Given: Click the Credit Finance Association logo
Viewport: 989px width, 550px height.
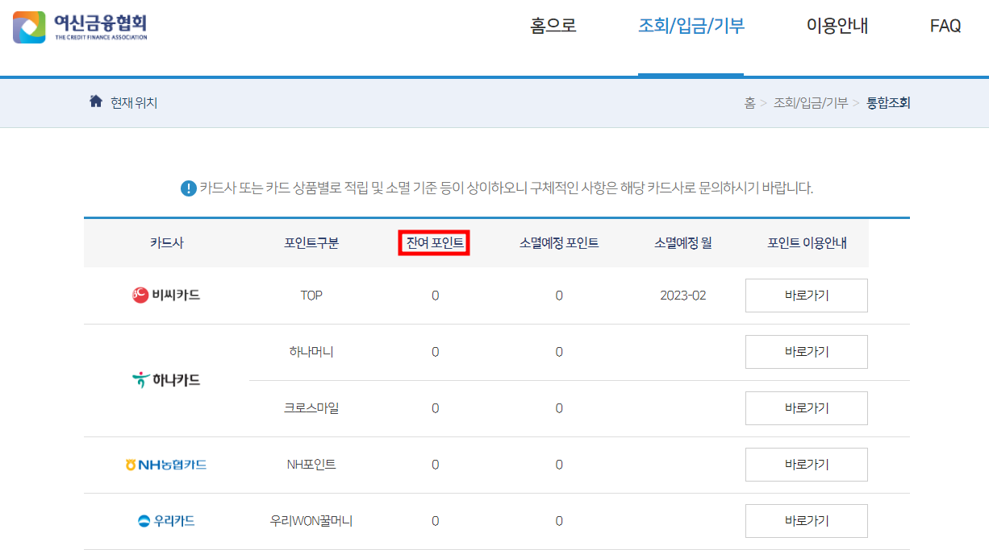Looking at the screenshot, I should (x=80, y=27).
